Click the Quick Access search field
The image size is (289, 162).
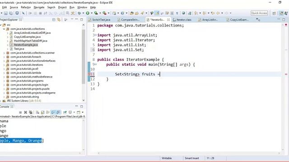259,13
